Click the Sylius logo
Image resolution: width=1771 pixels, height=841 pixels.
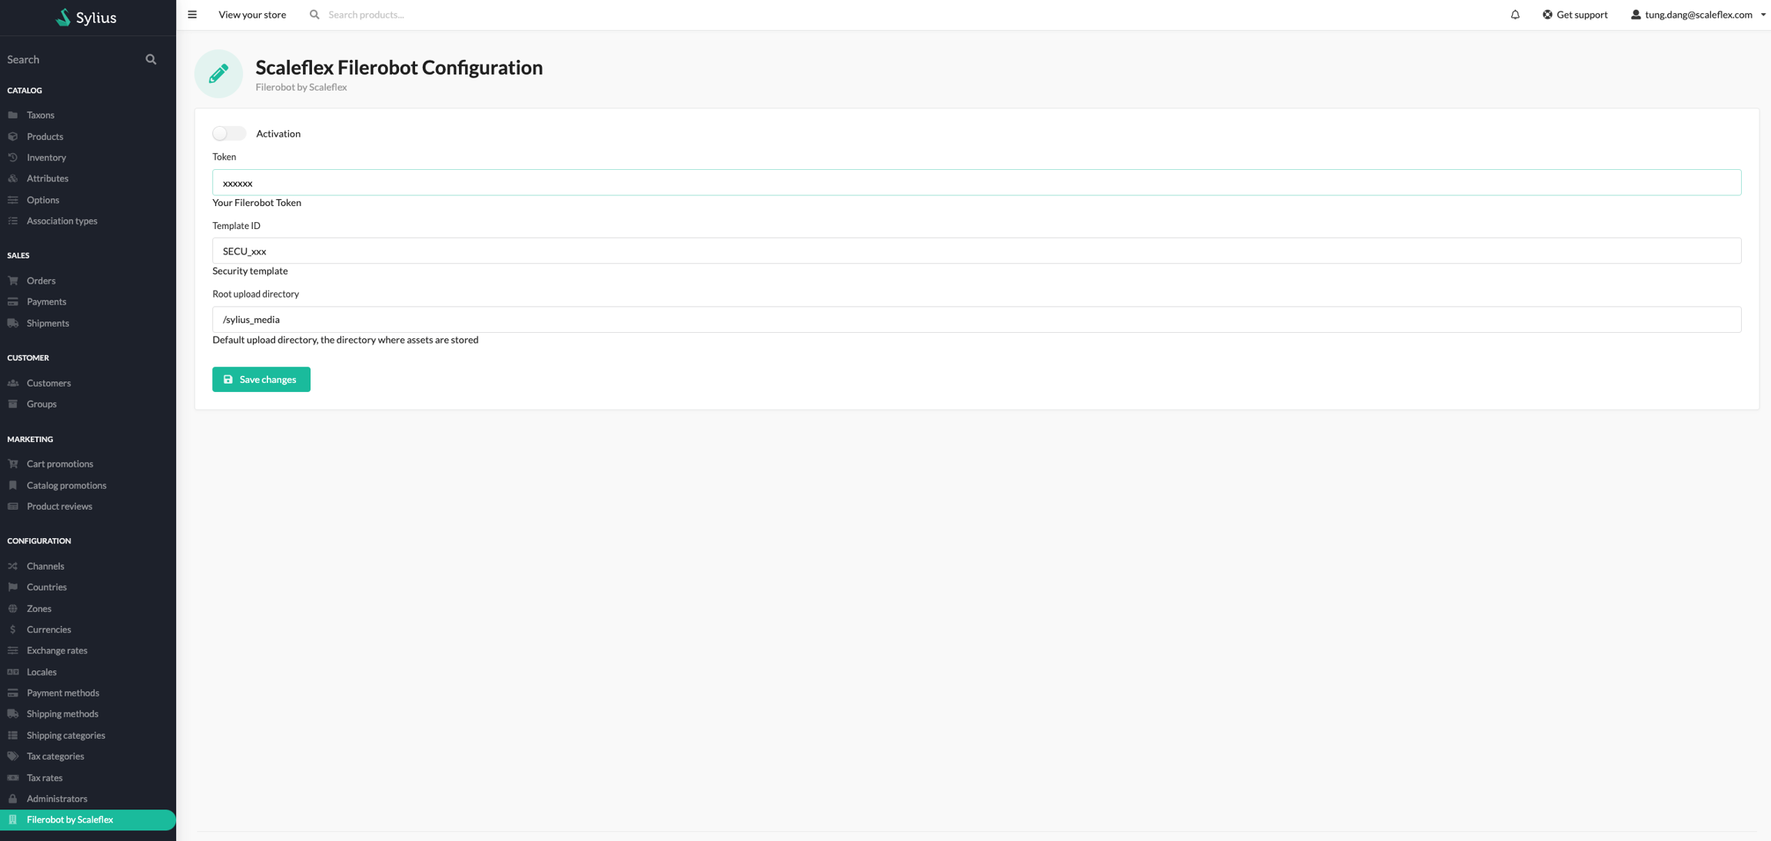tap(87, 17)
